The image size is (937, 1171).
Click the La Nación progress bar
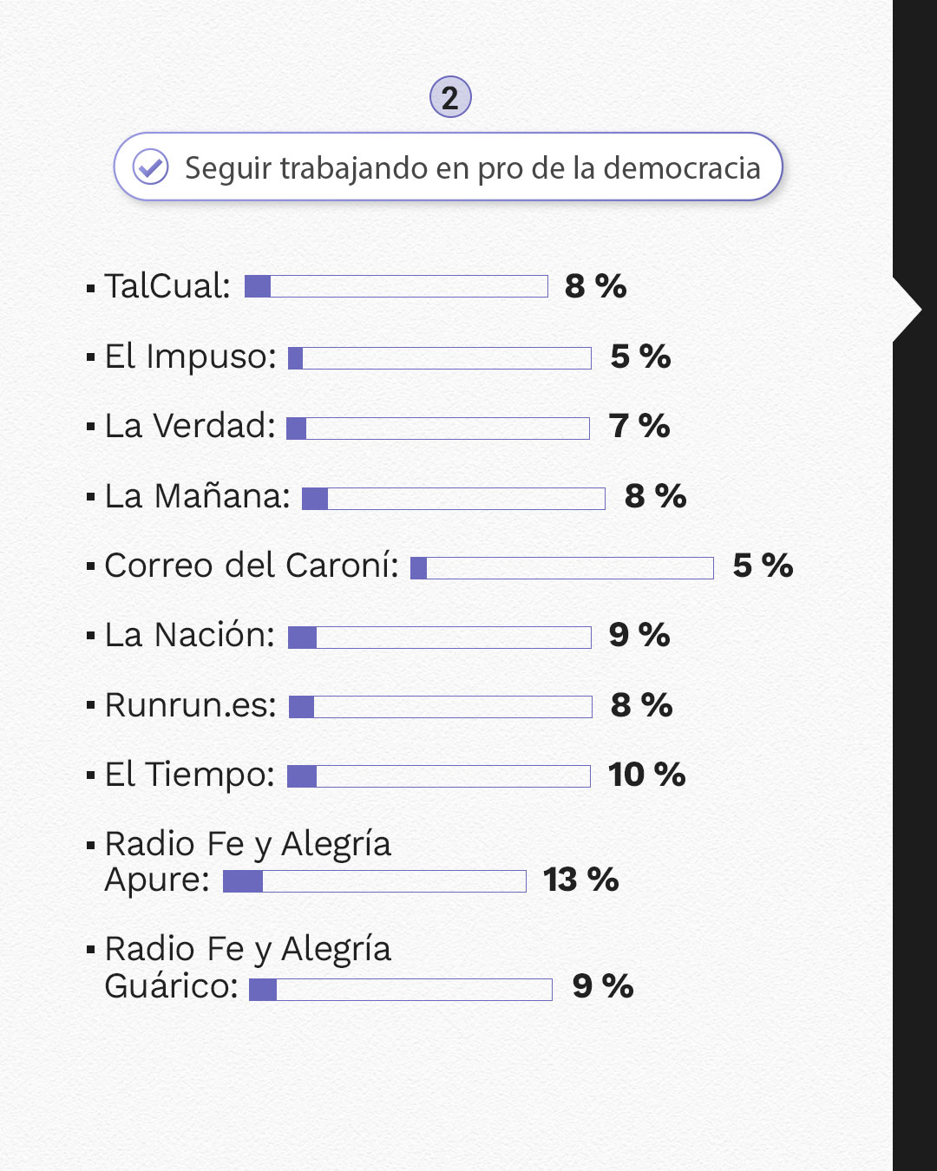tap(440, 638)
